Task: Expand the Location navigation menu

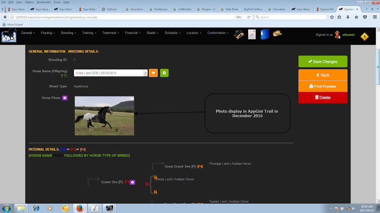Action: [194, 33]
